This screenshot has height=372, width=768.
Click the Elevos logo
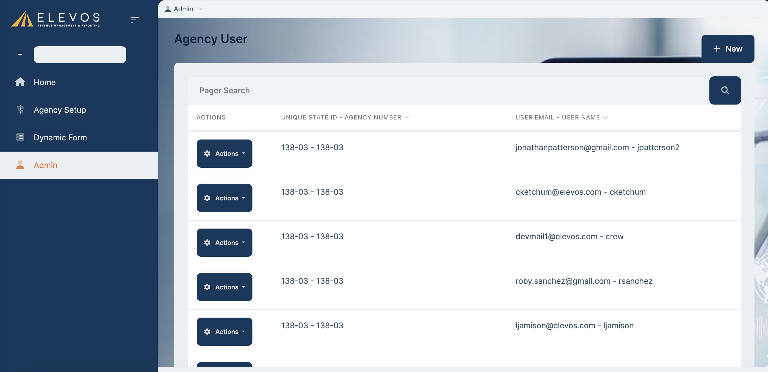tap(56, 19)
